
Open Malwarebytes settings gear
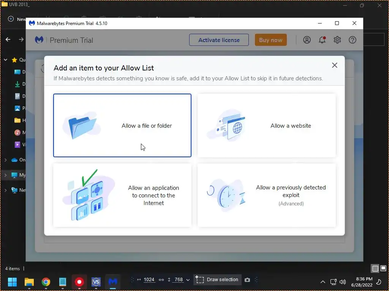pyautogui.click(x=337, y=40)
